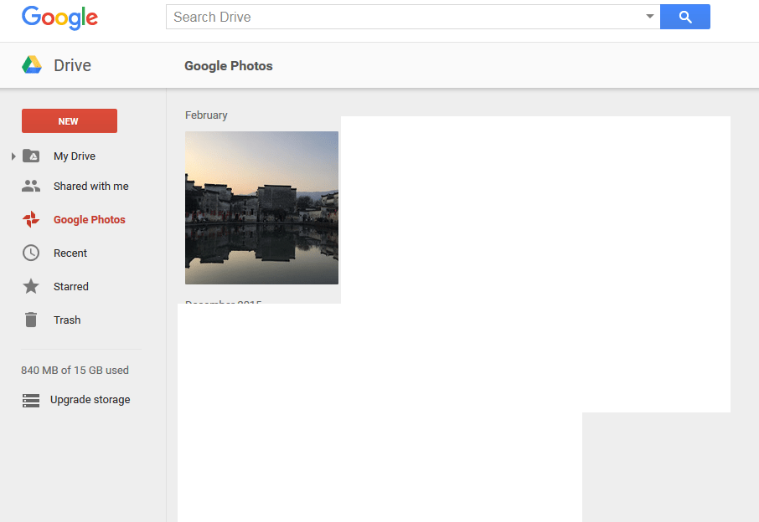Click the storage usage indicator text
The image size is (759, 522).
pyautogui.click(x=76, y=370)
